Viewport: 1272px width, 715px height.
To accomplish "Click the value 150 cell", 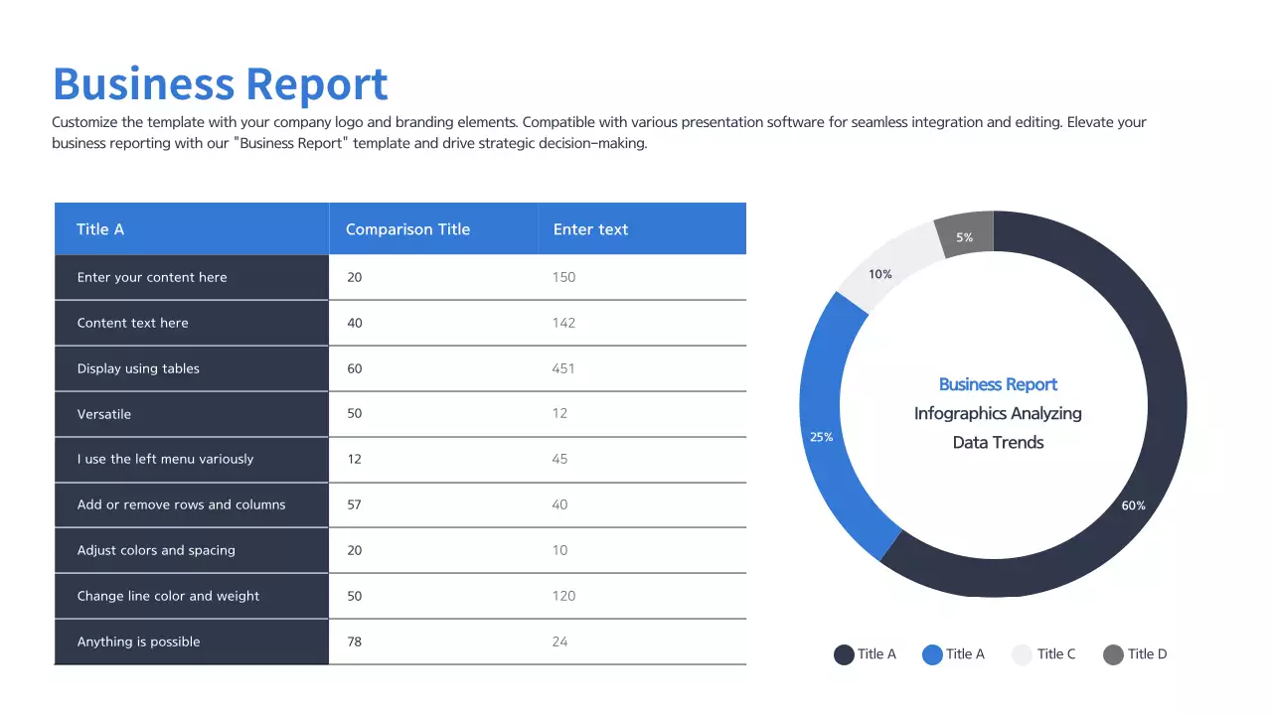I will (x=563, y=277).
